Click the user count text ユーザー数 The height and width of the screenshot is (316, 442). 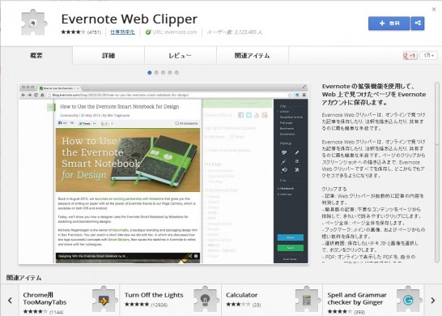tap(234, 32)
